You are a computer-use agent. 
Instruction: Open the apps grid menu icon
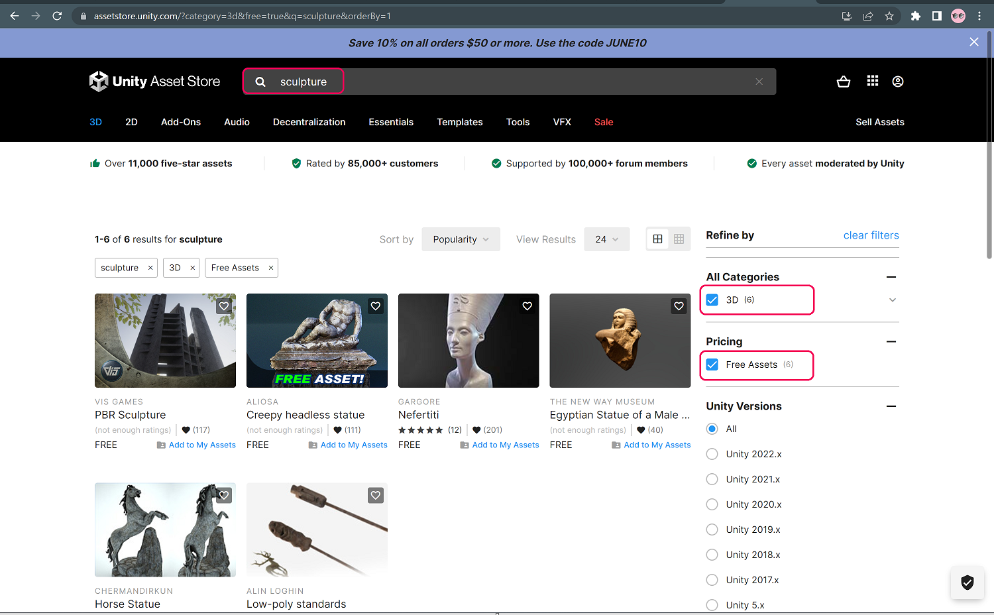click(x=872, y=81)
